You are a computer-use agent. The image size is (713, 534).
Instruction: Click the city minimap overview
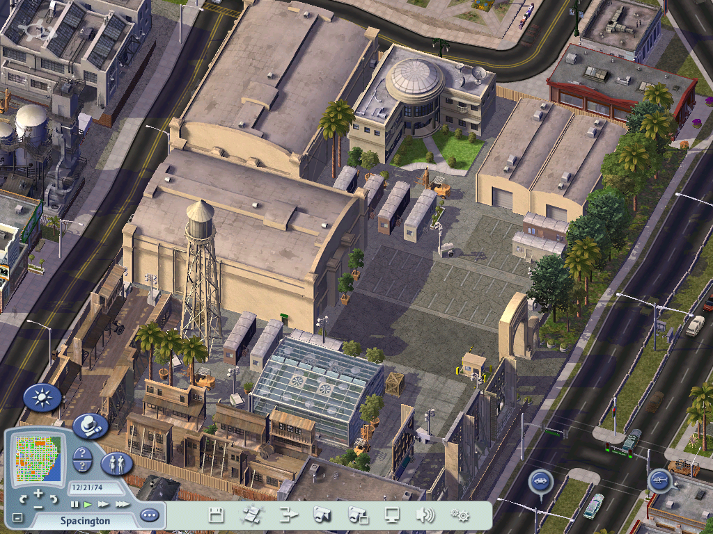(38, 458)
